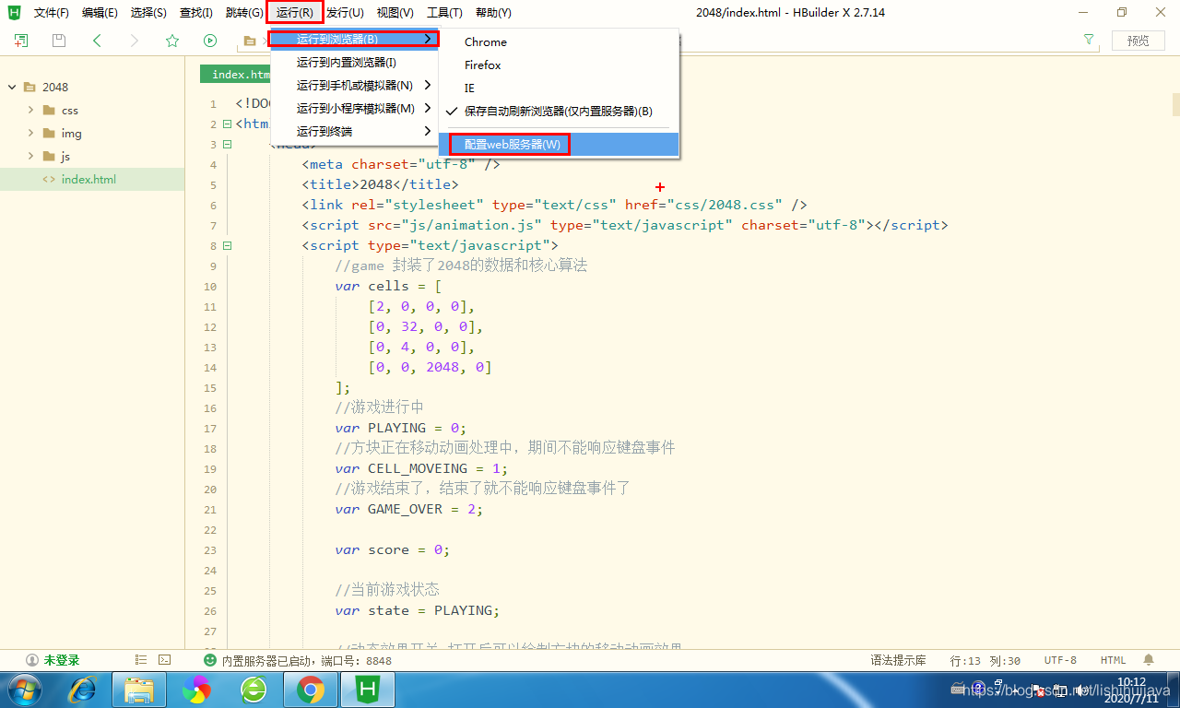
Task: Toggle auto refresh browser on save option
Action: 560,112
